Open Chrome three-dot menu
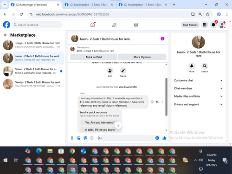232x174 pixels. point(227,14)
